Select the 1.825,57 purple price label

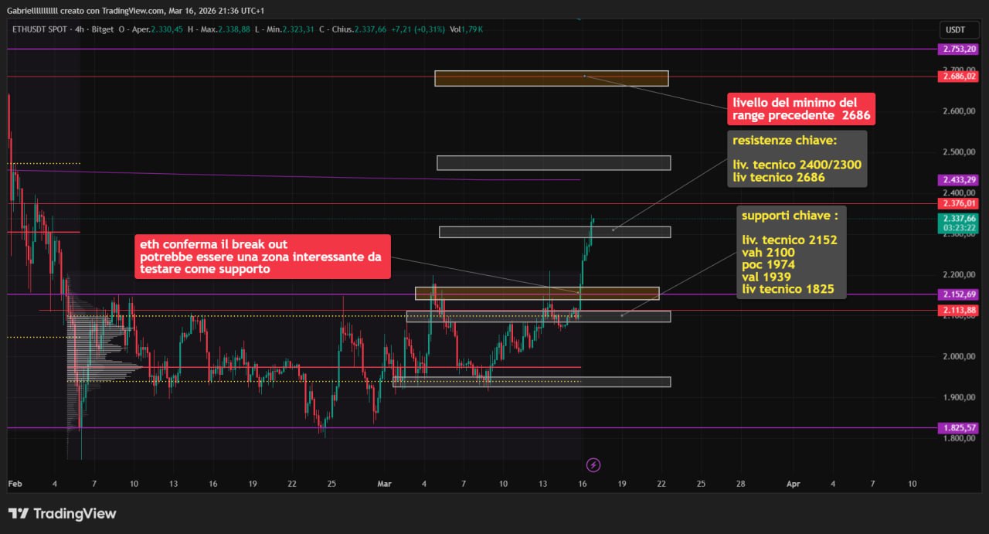[x=958, y=427]
